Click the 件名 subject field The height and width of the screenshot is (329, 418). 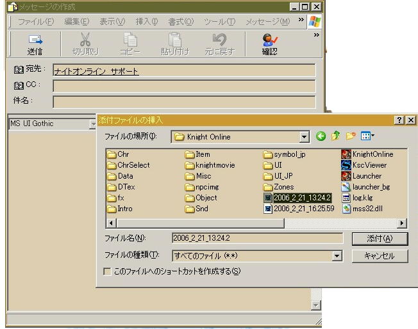coord(184,102)
